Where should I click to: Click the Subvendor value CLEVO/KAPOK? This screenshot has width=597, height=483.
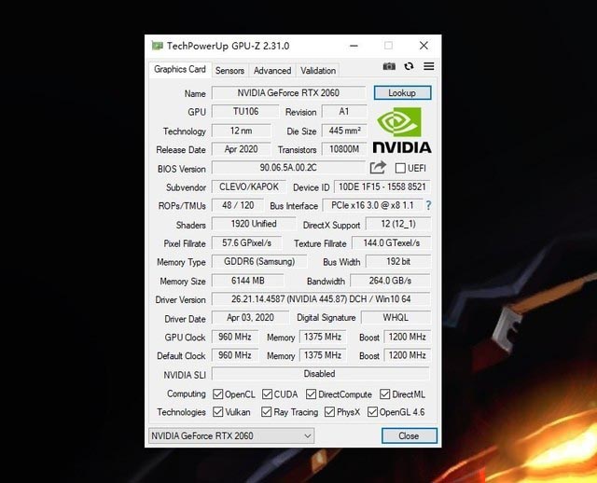249,186
